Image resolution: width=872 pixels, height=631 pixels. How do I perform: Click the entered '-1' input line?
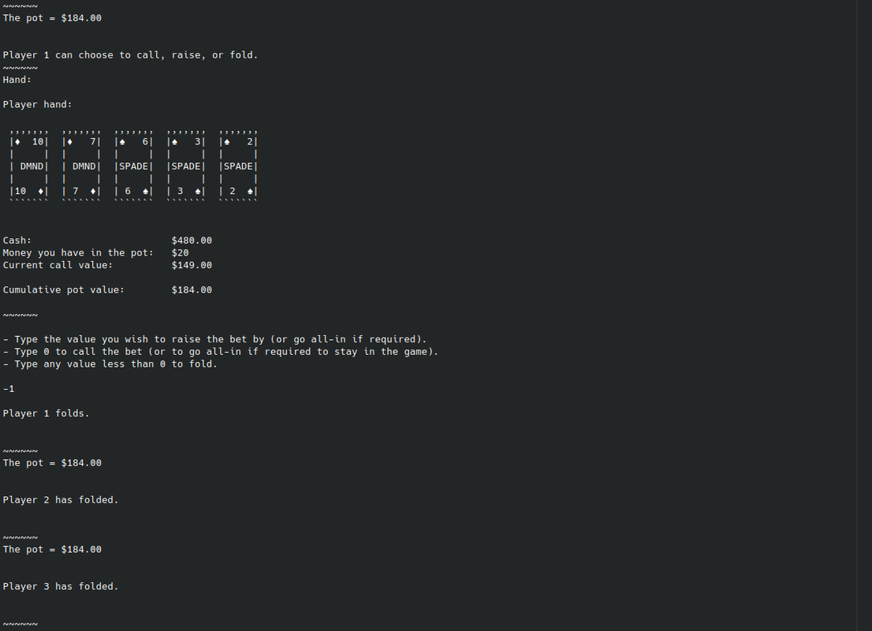point(9,389)
